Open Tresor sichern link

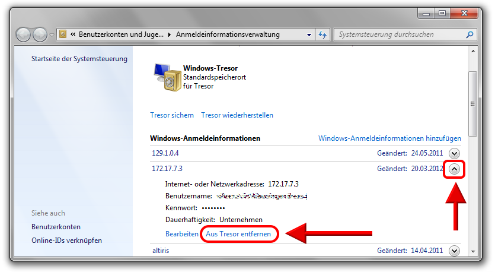pyautogui.click(x=172, y=115)
